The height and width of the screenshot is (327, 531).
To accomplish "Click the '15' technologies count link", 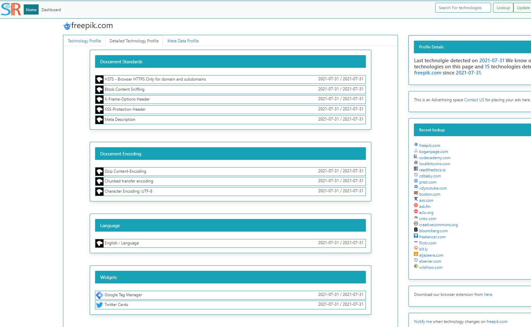I will (487, 67).
